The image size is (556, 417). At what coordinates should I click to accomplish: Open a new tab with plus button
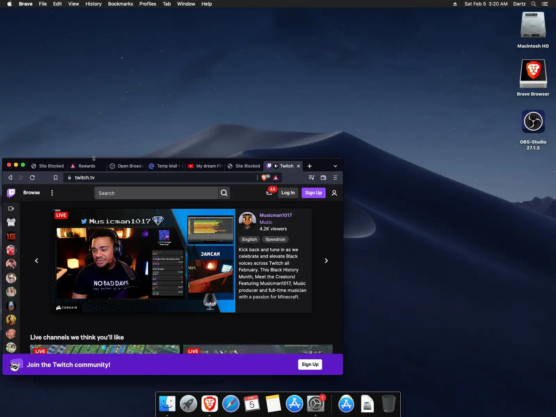coord(310,166)
